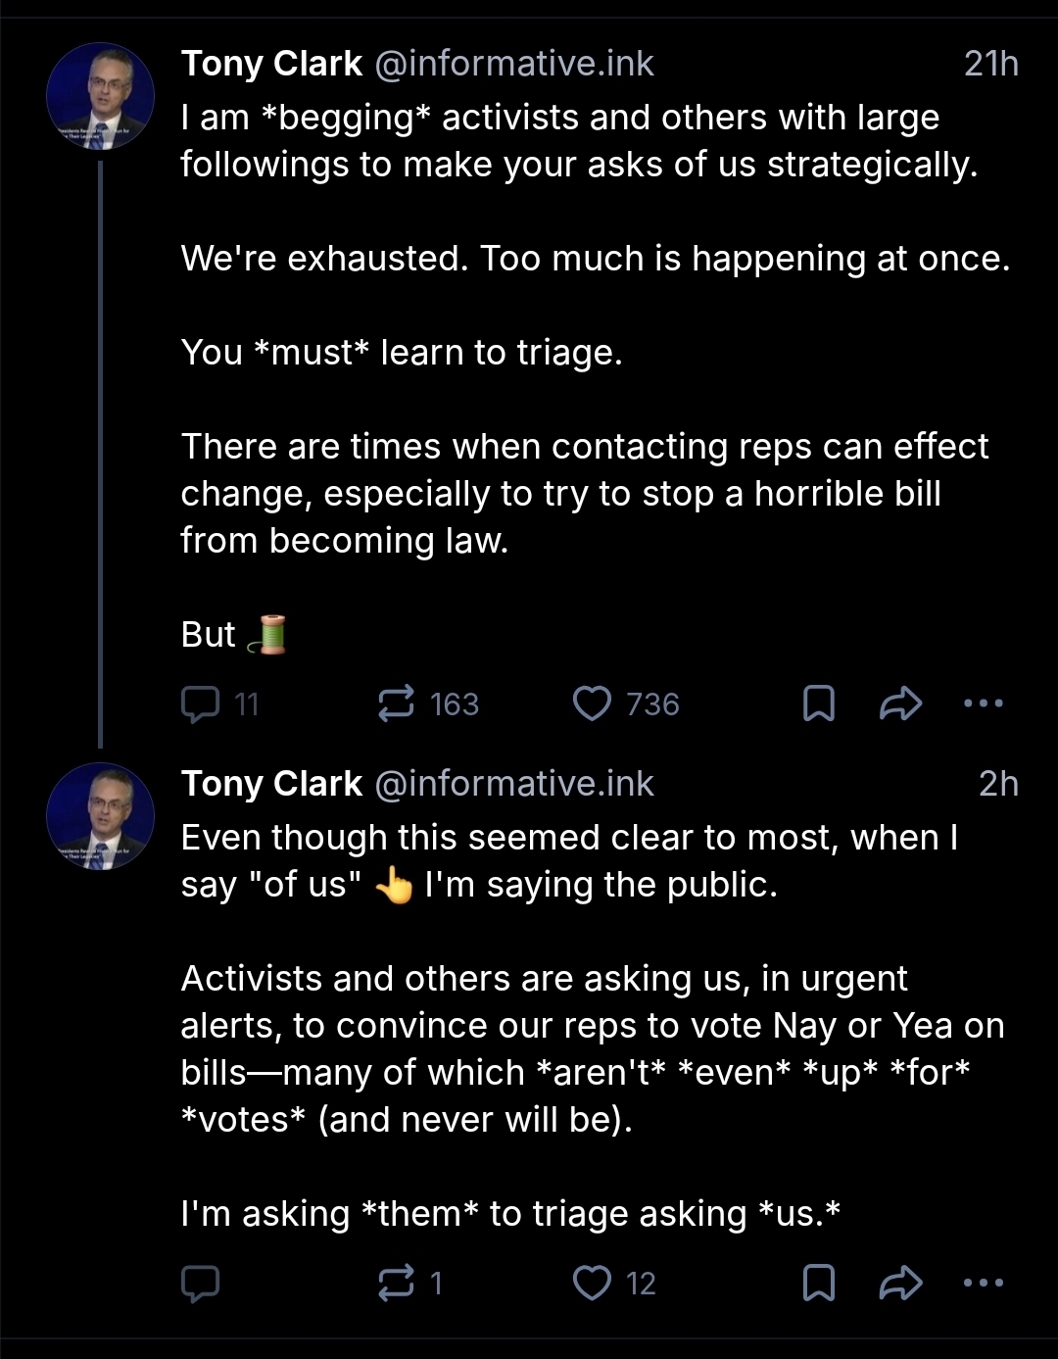The width and height of the screenshot is (1058, 1359).
Task: Open Tony Clark's avatar on second post
Action: click(101, 816)
